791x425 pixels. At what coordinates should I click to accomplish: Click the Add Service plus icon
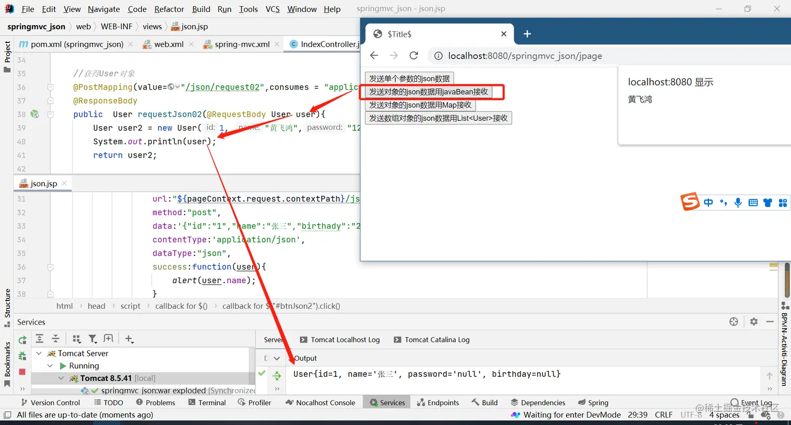(129, 339)
